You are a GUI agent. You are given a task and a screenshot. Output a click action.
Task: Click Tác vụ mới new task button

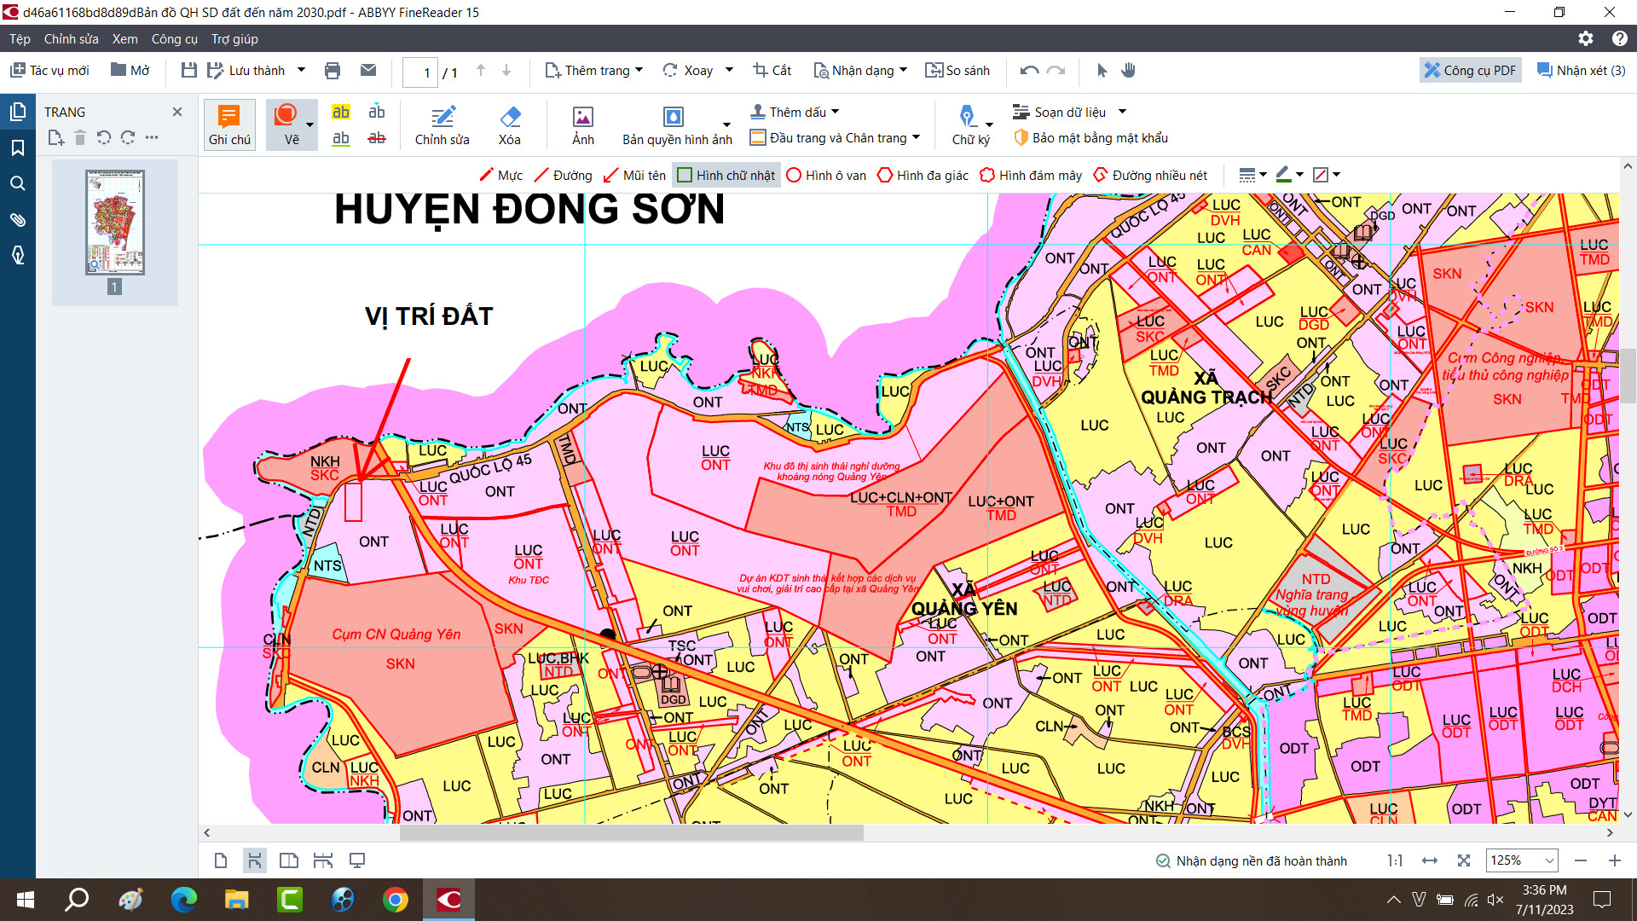click(49, 71)
